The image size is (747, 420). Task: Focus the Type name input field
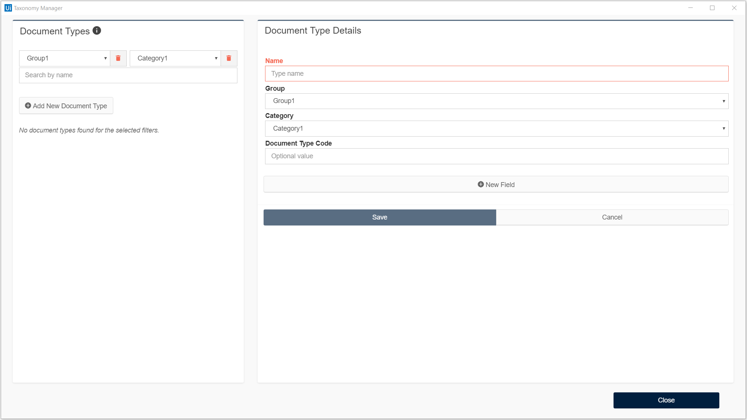[x=497, y=74]
